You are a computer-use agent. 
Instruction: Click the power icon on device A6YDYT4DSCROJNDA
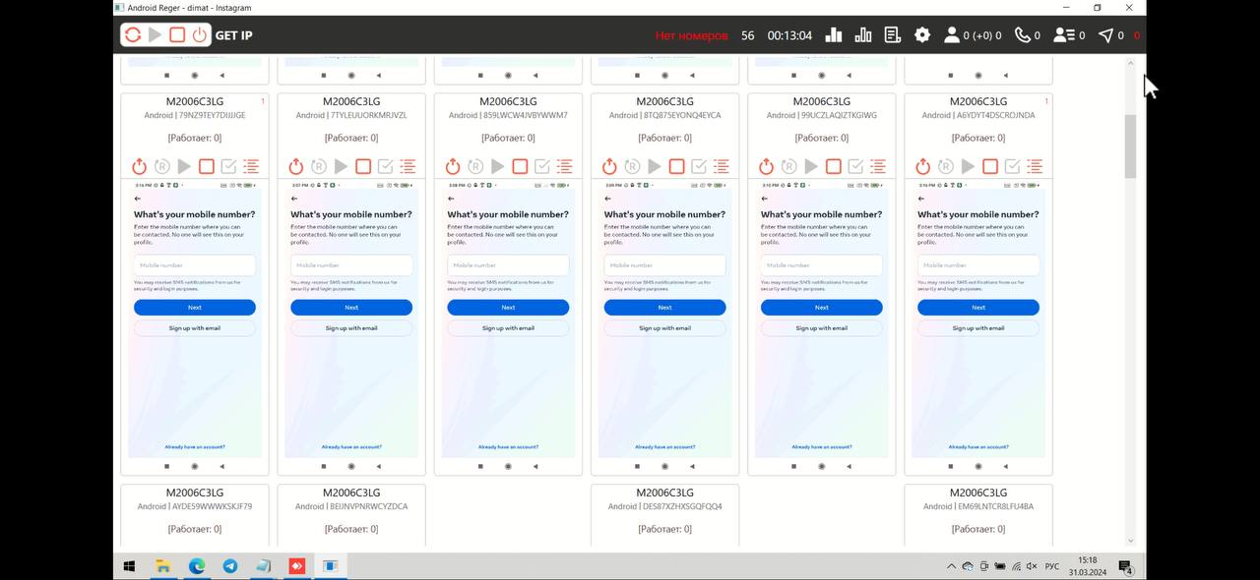pyautogui.click(x=922, y=166)
